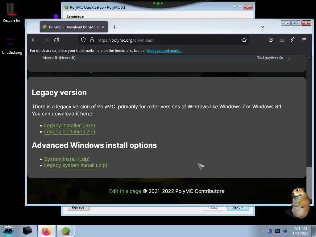Download the Legacy portable (.zip)
316x237 pixels.
[69, 131]
